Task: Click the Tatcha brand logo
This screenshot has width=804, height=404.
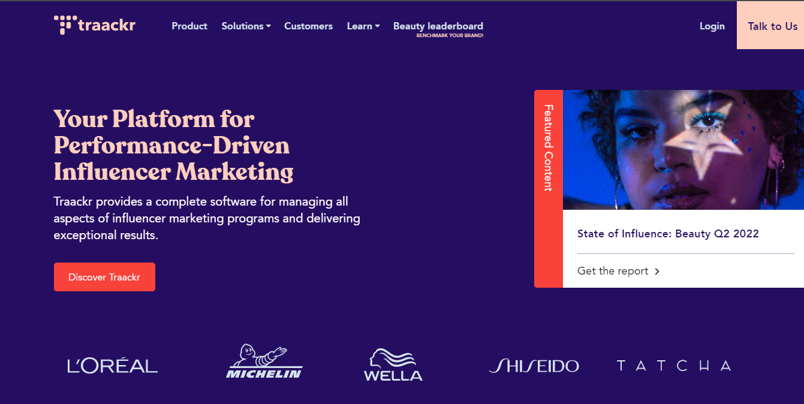Action: click(x=674, y=366)
